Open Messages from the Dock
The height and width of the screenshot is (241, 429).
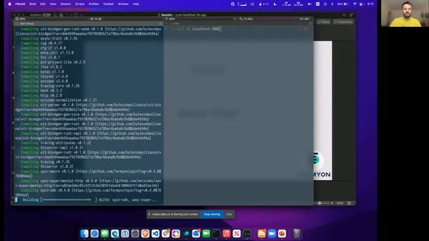[x=105, y=234]
